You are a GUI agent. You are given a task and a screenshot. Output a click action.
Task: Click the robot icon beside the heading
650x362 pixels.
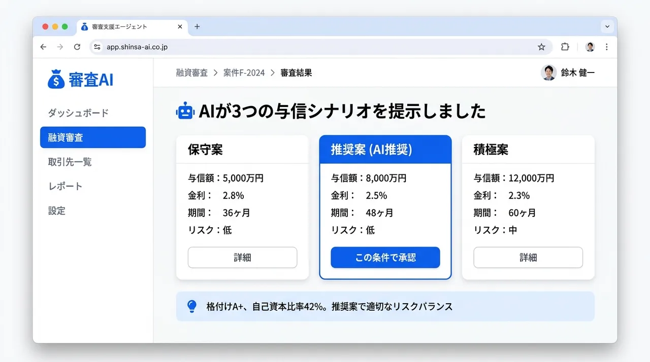[185, 111]
